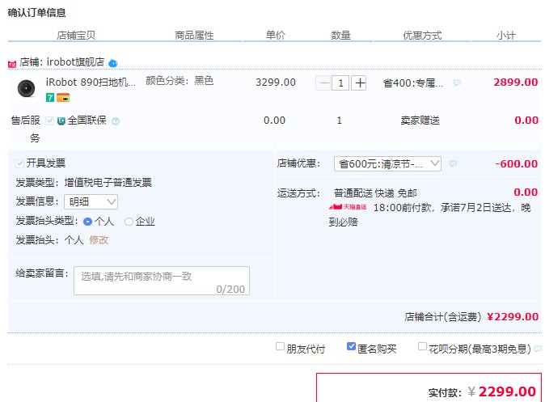Select the 企业 invoice title radio button
This screenshot has width=545, height=402.
(x=129, y=222)
